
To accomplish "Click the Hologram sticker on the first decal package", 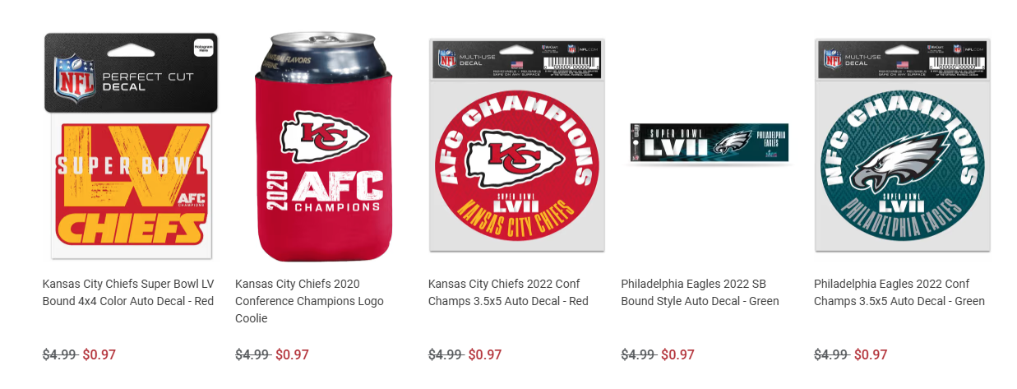I will [202, 49].
